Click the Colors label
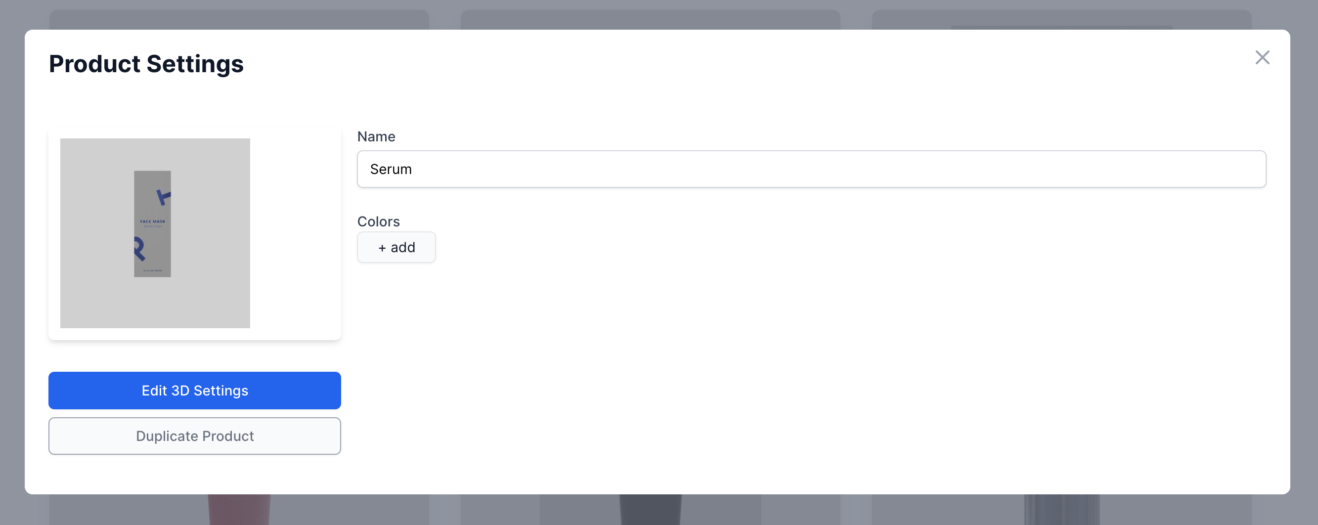The height and width of the screenshot is (525, 1318). [x=378, y=221]
